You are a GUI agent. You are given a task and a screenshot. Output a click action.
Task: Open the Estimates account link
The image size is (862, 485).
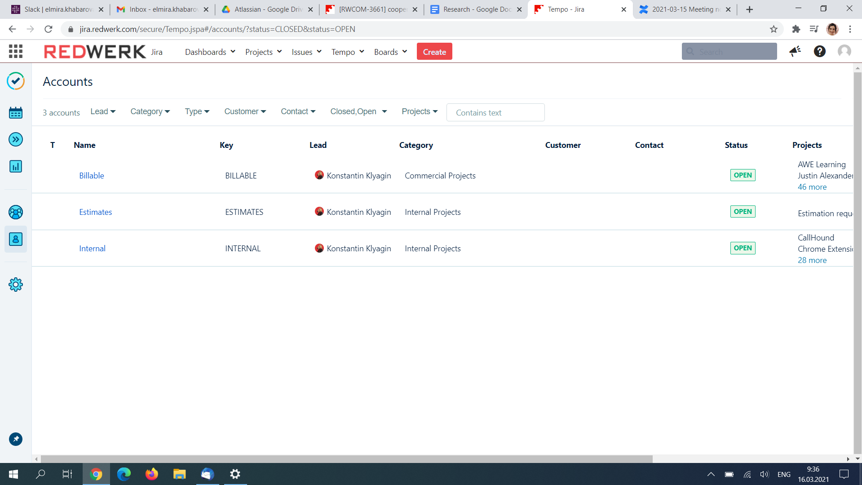coord(96,212)
